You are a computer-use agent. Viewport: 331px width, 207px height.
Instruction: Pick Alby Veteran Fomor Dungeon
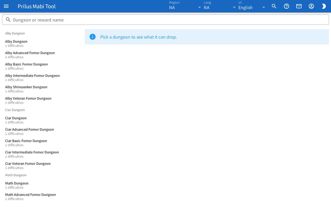pos(41,100)
